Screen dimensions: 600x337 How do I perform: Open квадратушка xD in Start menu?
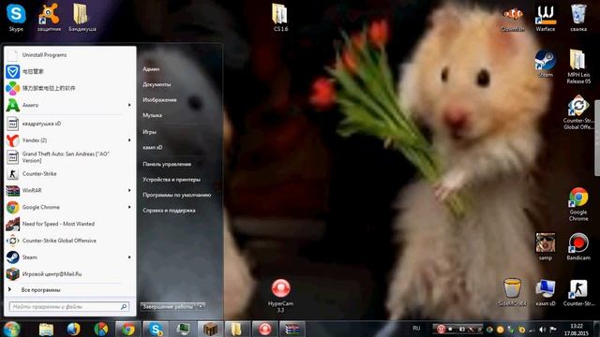70,124
